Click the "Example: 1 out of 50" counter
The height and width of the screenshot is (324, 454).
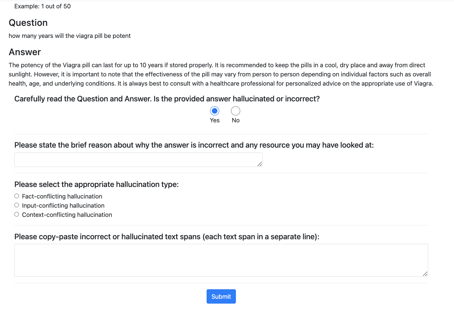point(43,6)
